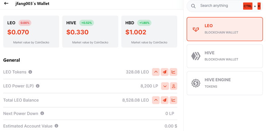Click the 328.08 LEO balance value

tap(137, 72)
